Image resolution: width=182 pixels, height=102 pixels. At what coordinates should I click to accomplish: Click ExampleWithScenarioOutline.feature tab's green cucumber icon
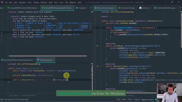8,8
